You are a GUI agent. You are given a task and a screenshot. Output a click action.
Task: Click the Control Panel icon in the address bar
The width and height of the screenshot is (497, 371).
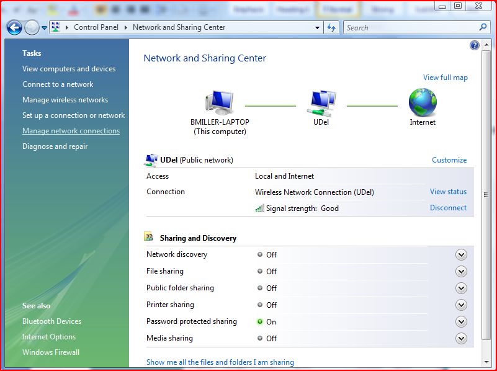point(55,27)
